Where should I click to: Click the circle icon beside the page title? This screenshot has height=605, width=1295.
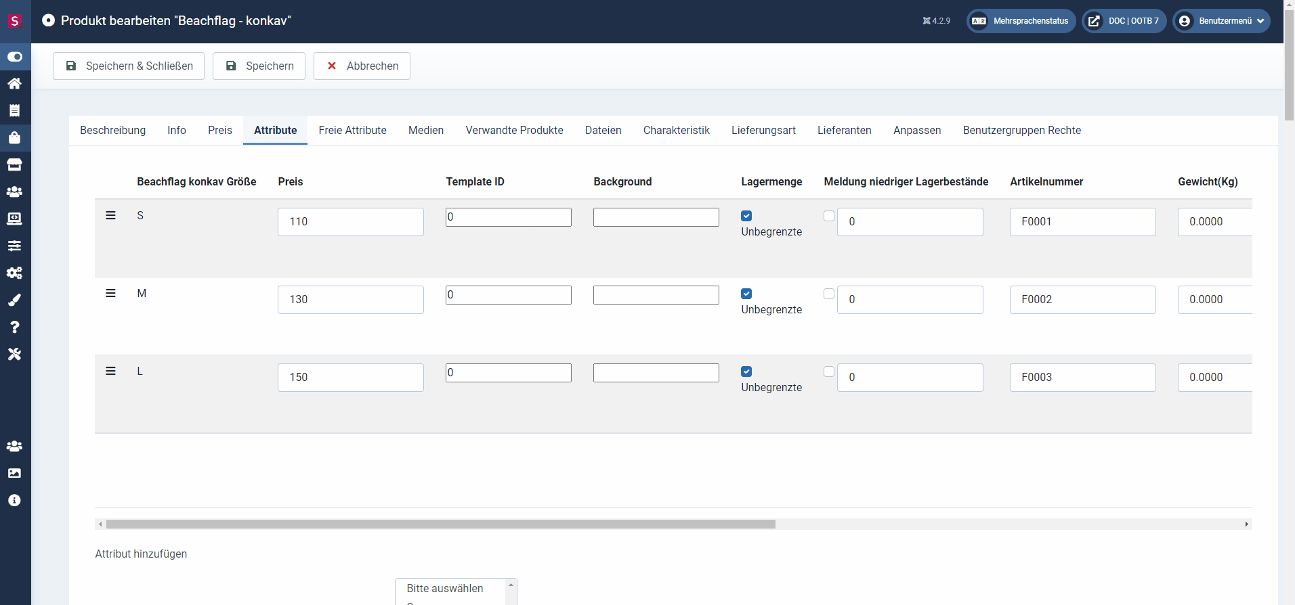coord(48,20)
